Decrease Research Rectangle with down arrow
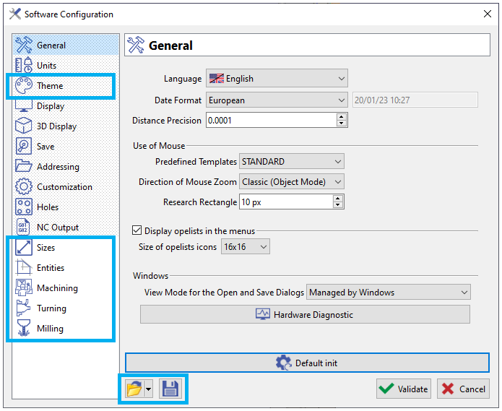This screenshot has height=411, width=502. click(x=339, y=206)
